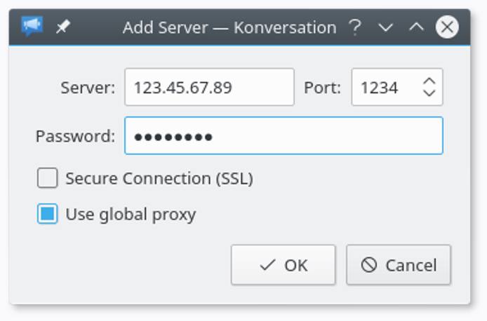Click into the Server address field
The width and height of the screenshot is (487, 321).
(x=209, y=88)
